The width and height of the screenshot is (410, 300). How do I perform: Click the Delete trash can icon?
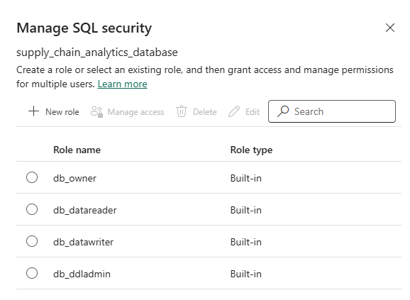point(182,111)
